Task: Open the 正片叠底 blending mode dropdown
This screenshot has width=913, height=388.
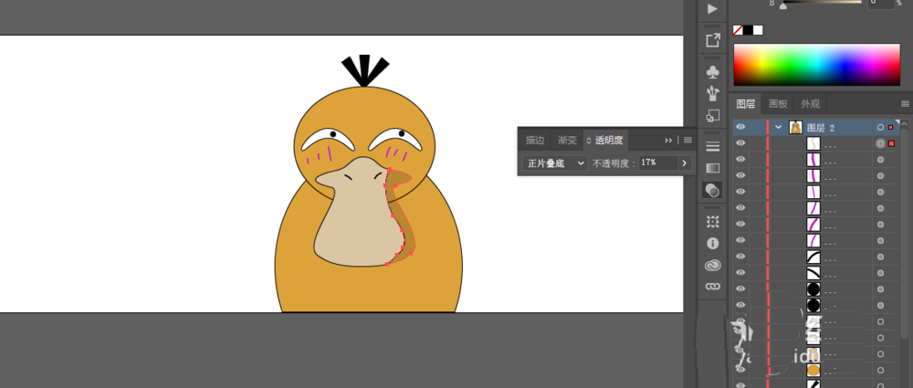Action: click(x=555, y=163)
